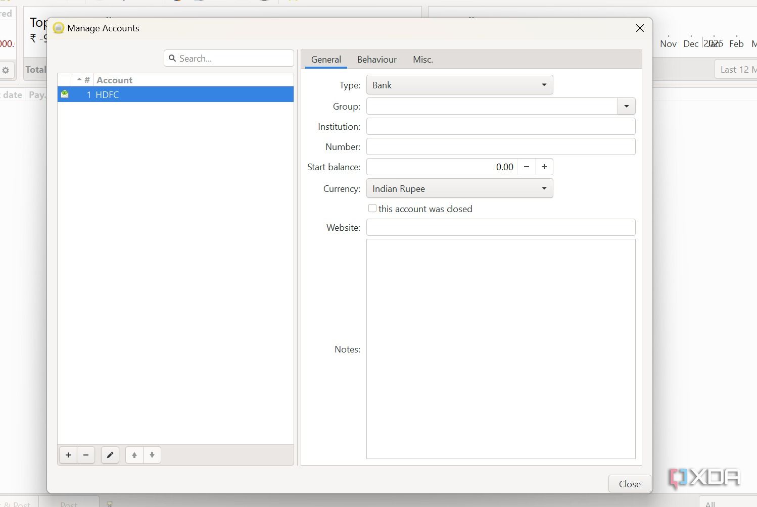Click inside the Notes text area
Image resolution: width=757 pixels, height=507 pixels.
[501, 349]
